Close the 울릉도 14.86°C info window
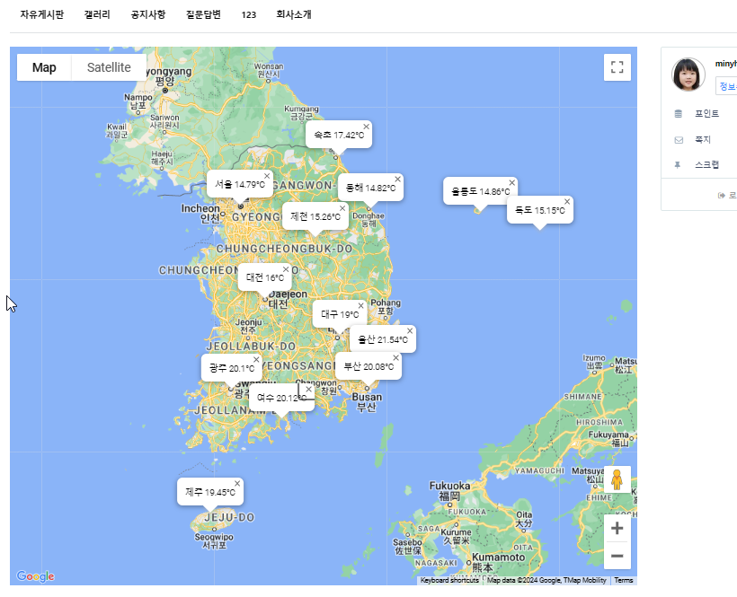 511,183
